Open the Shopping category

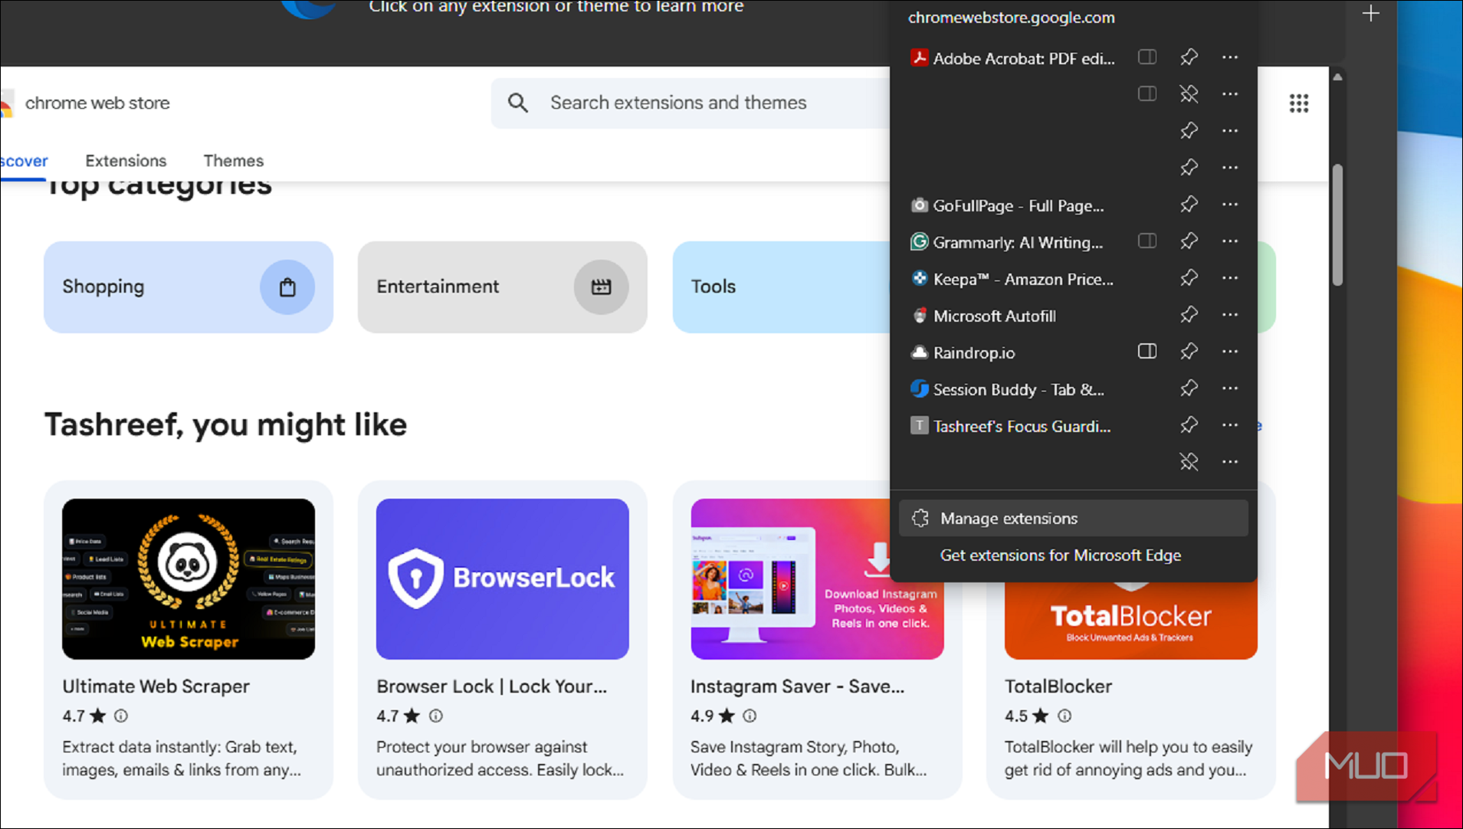[x=189, y=287]
